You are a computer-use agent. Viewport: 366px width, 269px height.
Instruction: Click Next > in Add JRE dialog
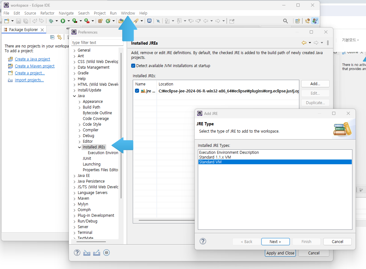(275, 242)
